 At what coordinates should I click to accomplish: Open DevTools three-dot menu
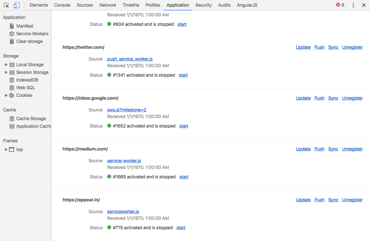(353, 5)
